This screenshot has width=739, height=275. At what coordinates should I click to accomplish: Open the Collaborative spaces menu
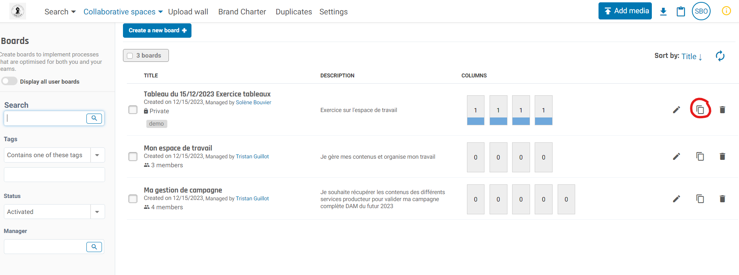coord(123,12)
